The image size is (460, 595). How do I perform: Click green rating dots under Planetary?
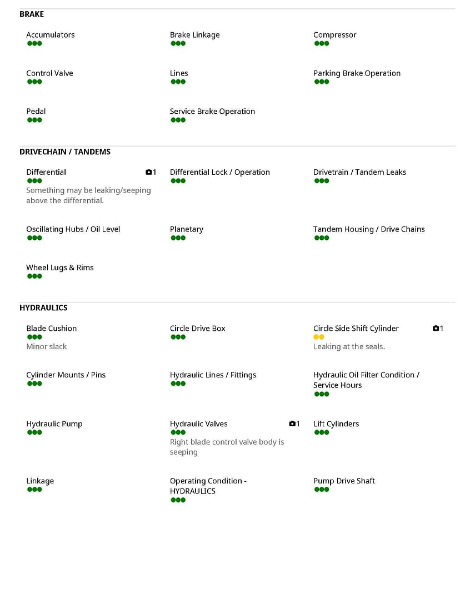(x=178, y=238)
